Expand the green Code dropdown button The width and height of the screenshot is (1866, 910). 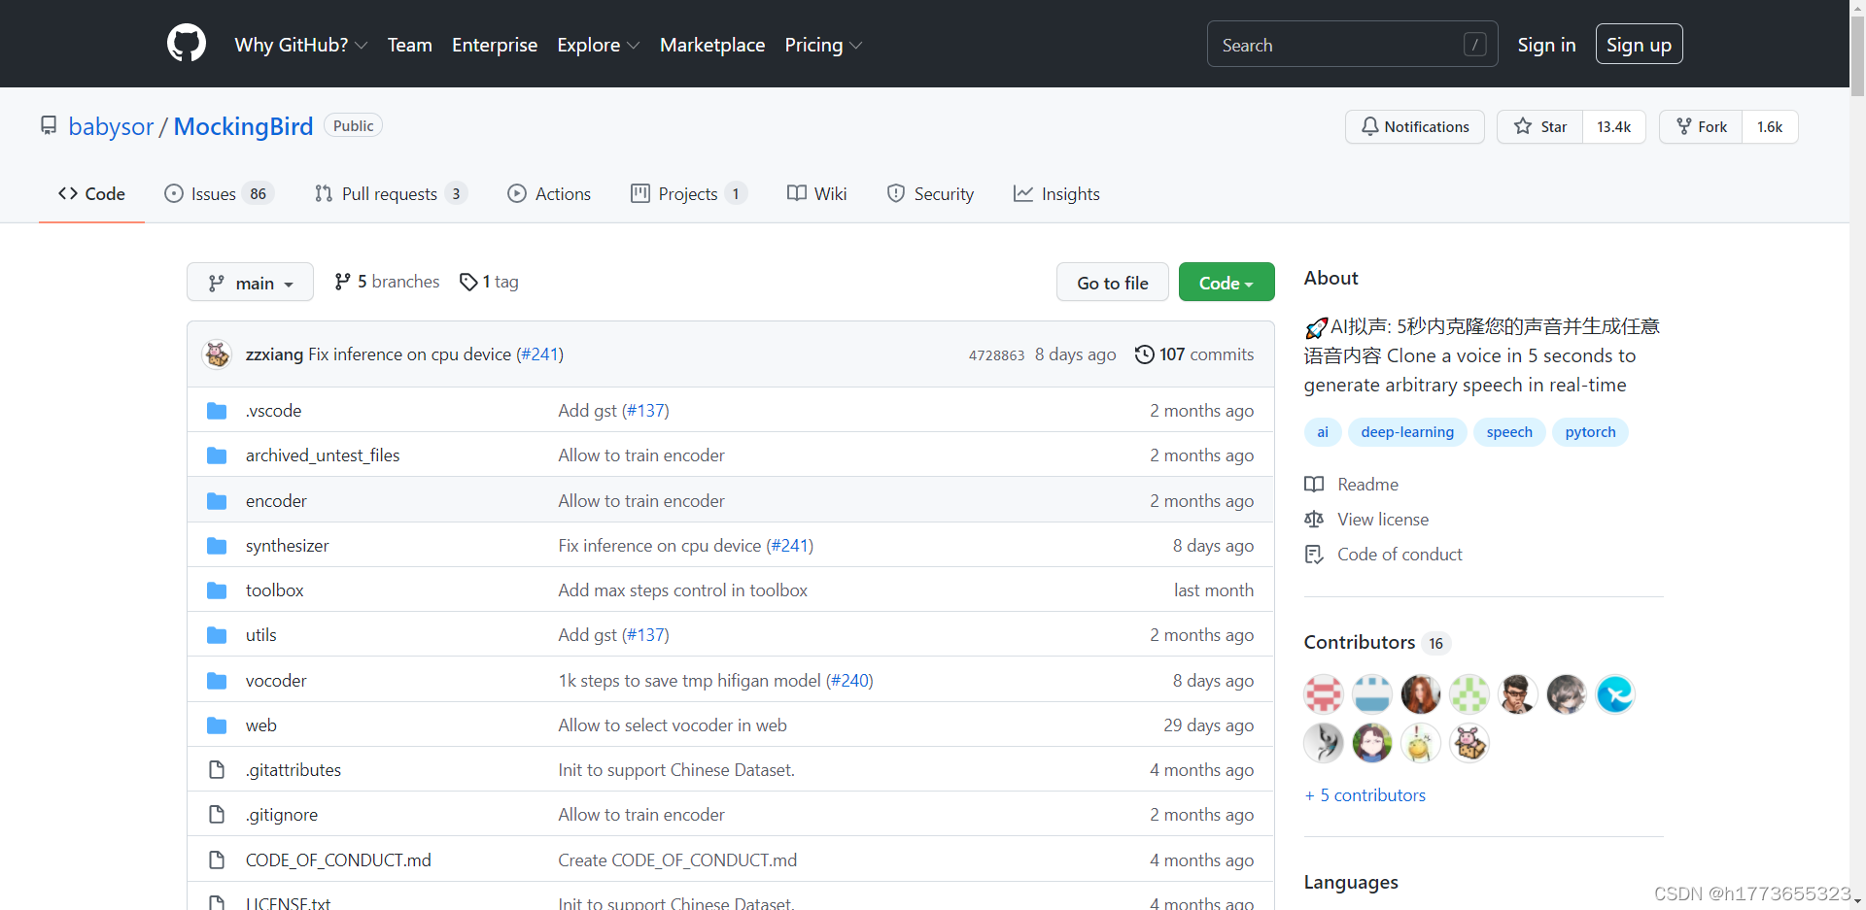(x=1227, y=283)
